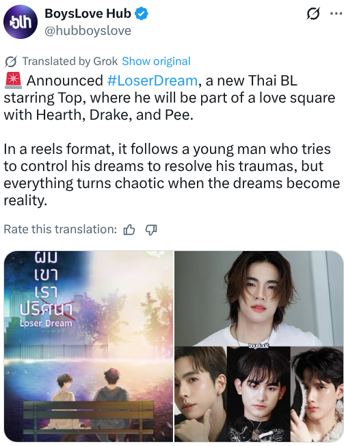Rate translation with thumbs up
The image size is (344, 446).
click(x=129, y=230)
